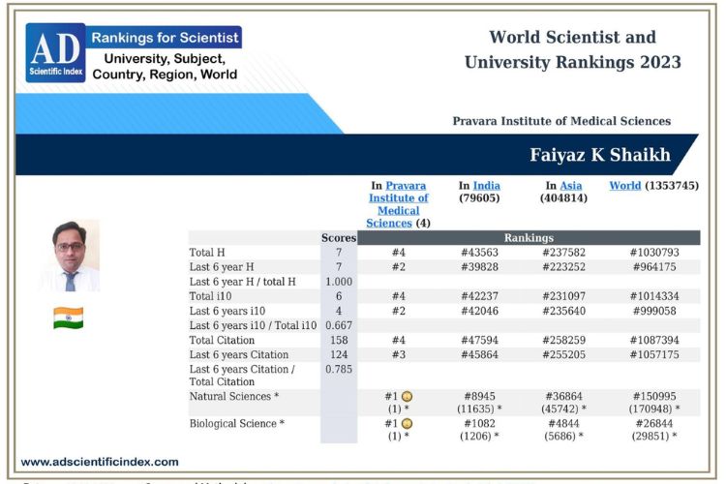Click World ranking #1014334
Image resolution: width=726 pixels, height=484 pixels.
[x=654, y=296]
